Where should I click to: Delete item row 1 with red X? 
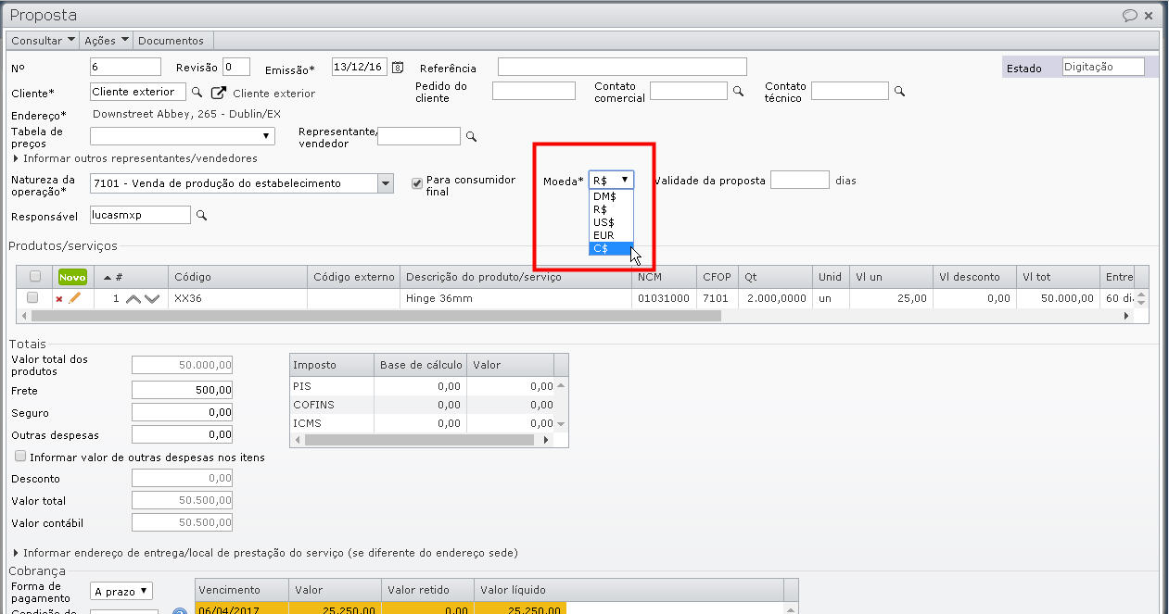(59, 299)
